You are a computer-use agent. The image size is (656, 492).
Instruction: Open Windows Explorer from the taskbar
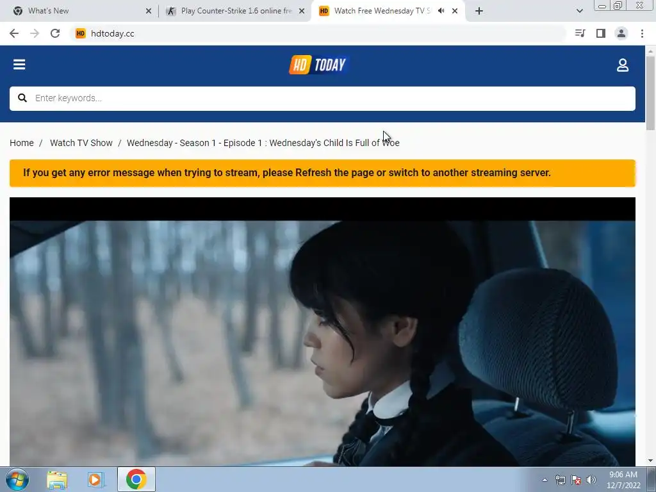click(x=57, y=480)
